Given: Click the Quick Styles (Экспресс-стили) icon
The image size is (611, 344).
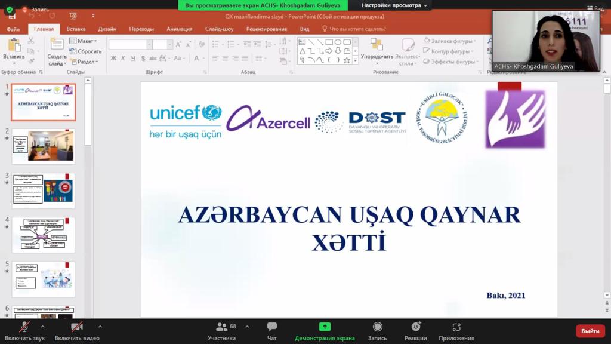Looking at the screenshot, I should pos(408,44).
